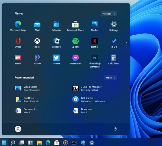Viewport: 162px width, 146px height.
Task: Open Settings from pinned apps
Action: click(114, 26)
